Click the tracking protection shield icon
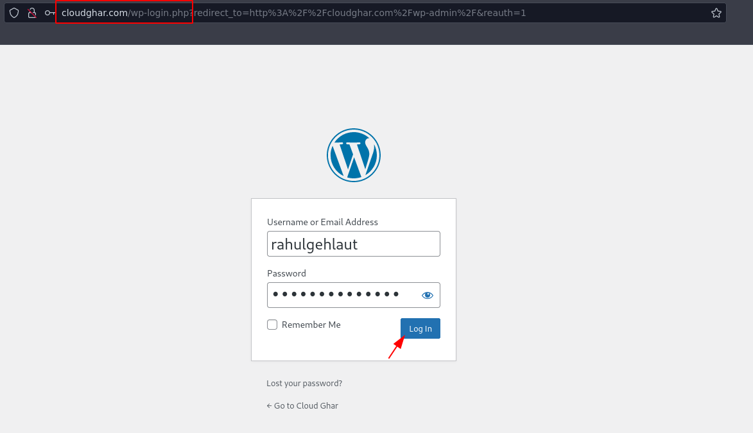 [x=14, y=13]
